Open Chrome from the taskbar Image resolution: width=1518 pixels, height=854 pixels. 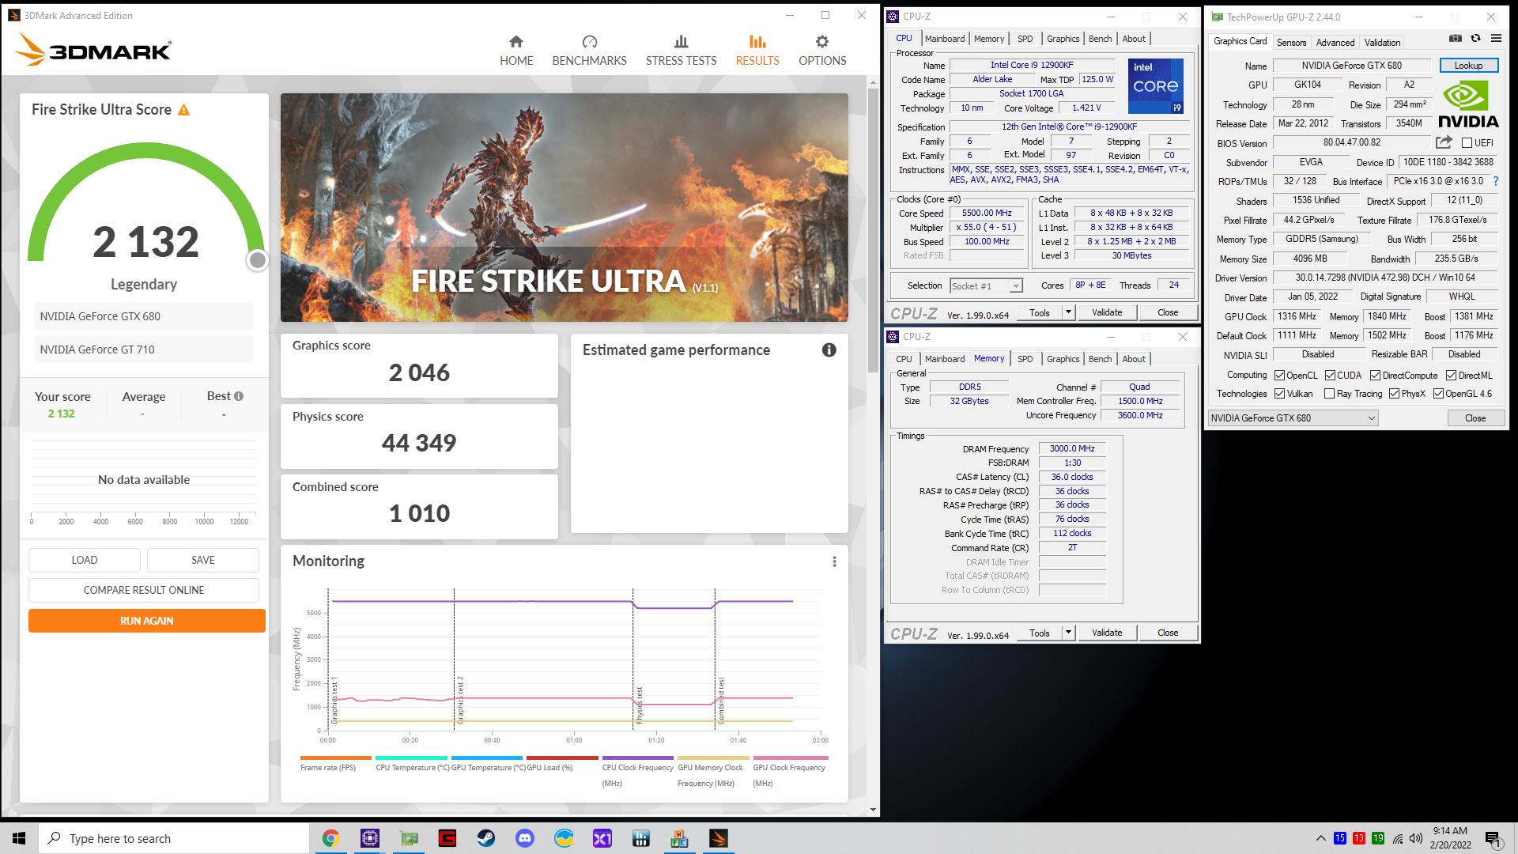[x=330, y=838]
